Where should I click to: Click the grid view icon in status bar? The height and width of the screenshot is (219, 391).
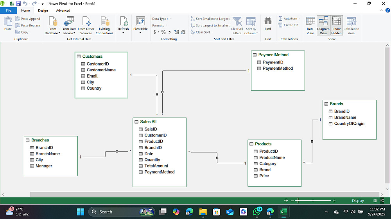(375, 201)
